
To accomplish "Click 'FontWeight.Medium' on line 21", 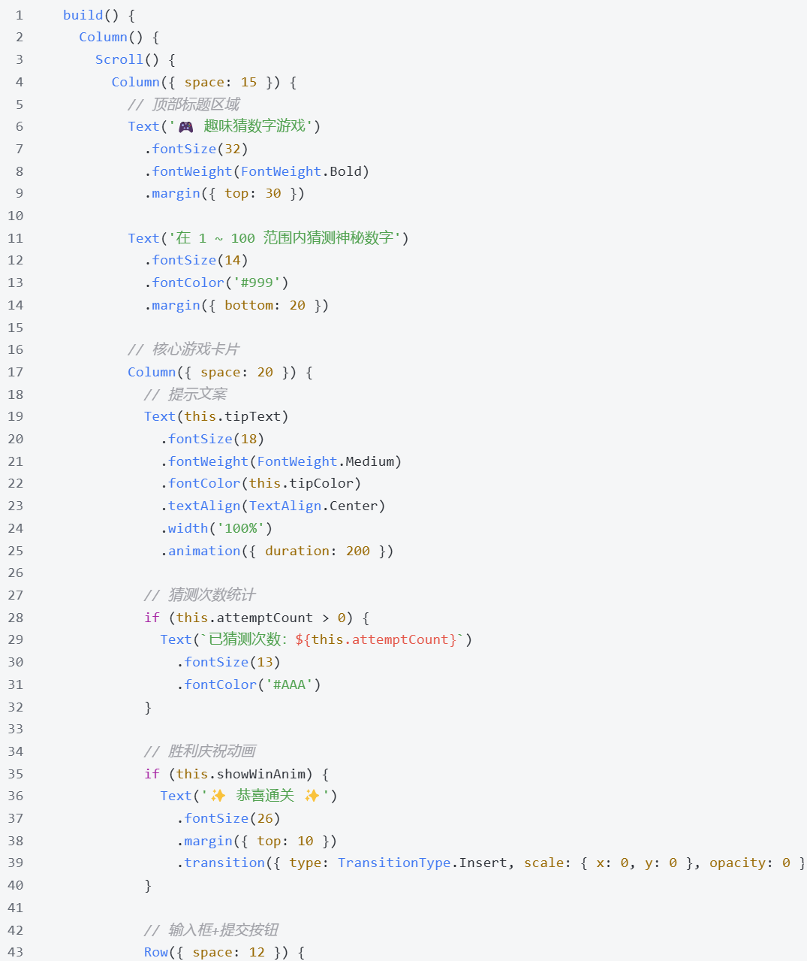I will point(326,461).
